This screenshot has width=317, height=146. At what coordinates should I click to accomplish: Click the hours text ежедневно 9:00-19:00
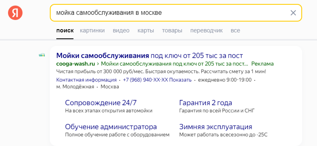tap(225, 80)
